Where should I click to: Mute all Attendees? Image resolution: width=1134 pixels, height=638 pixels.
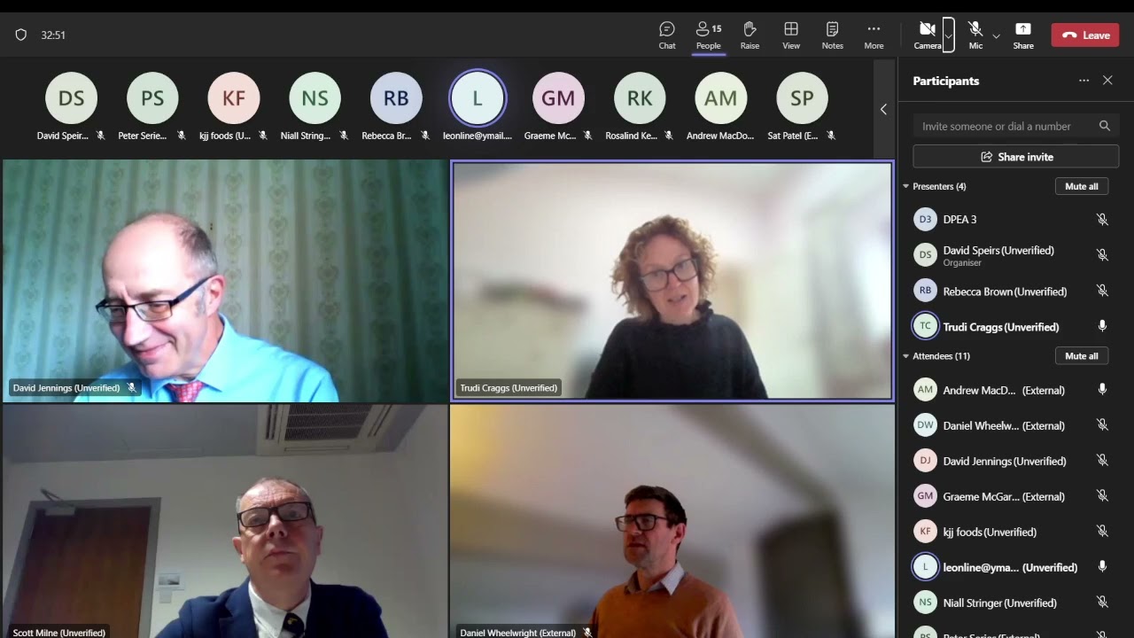(x=1081, y=356)
